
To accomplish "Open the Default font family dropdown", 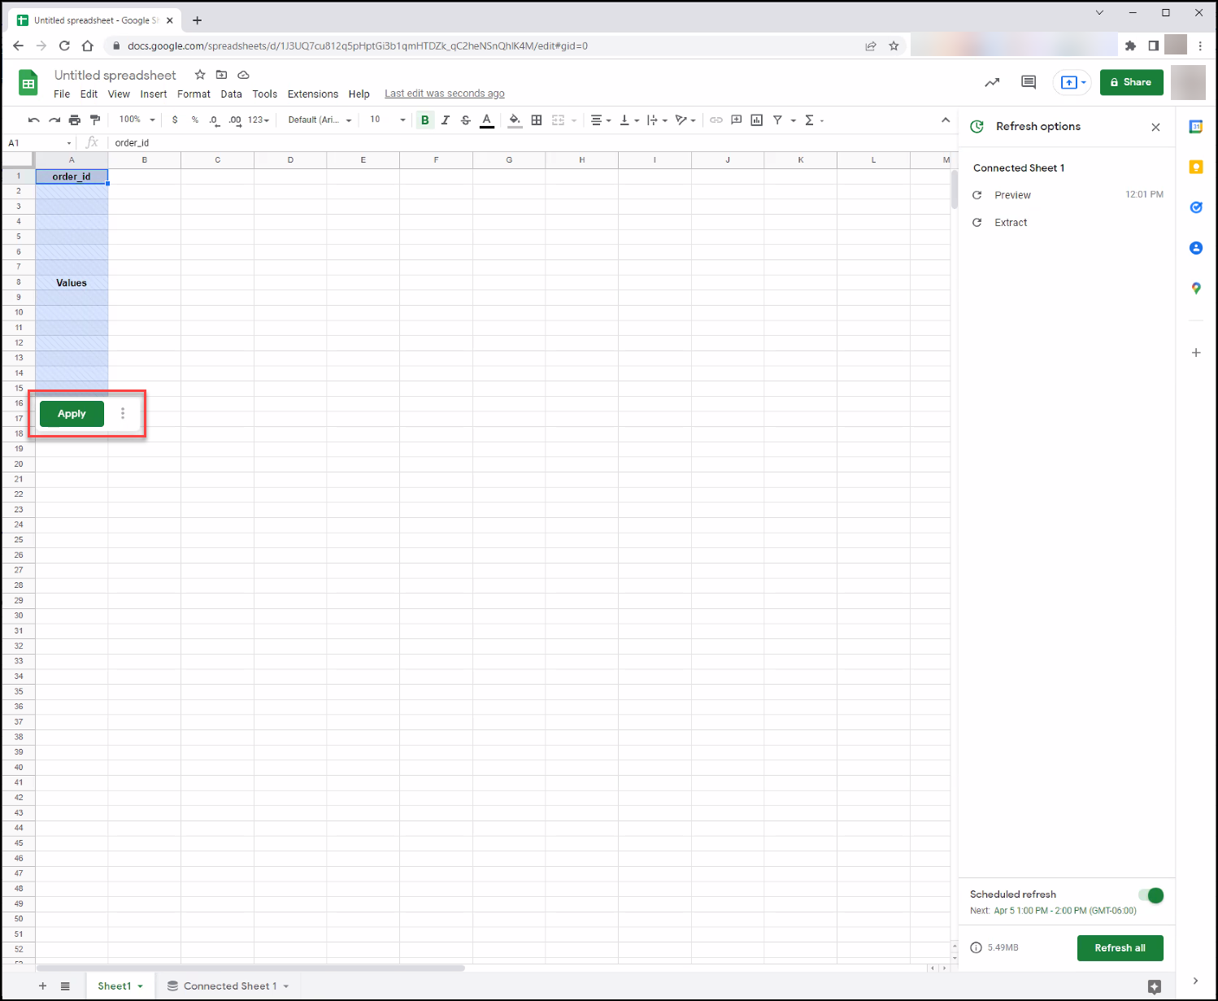I will click(320, 120).
